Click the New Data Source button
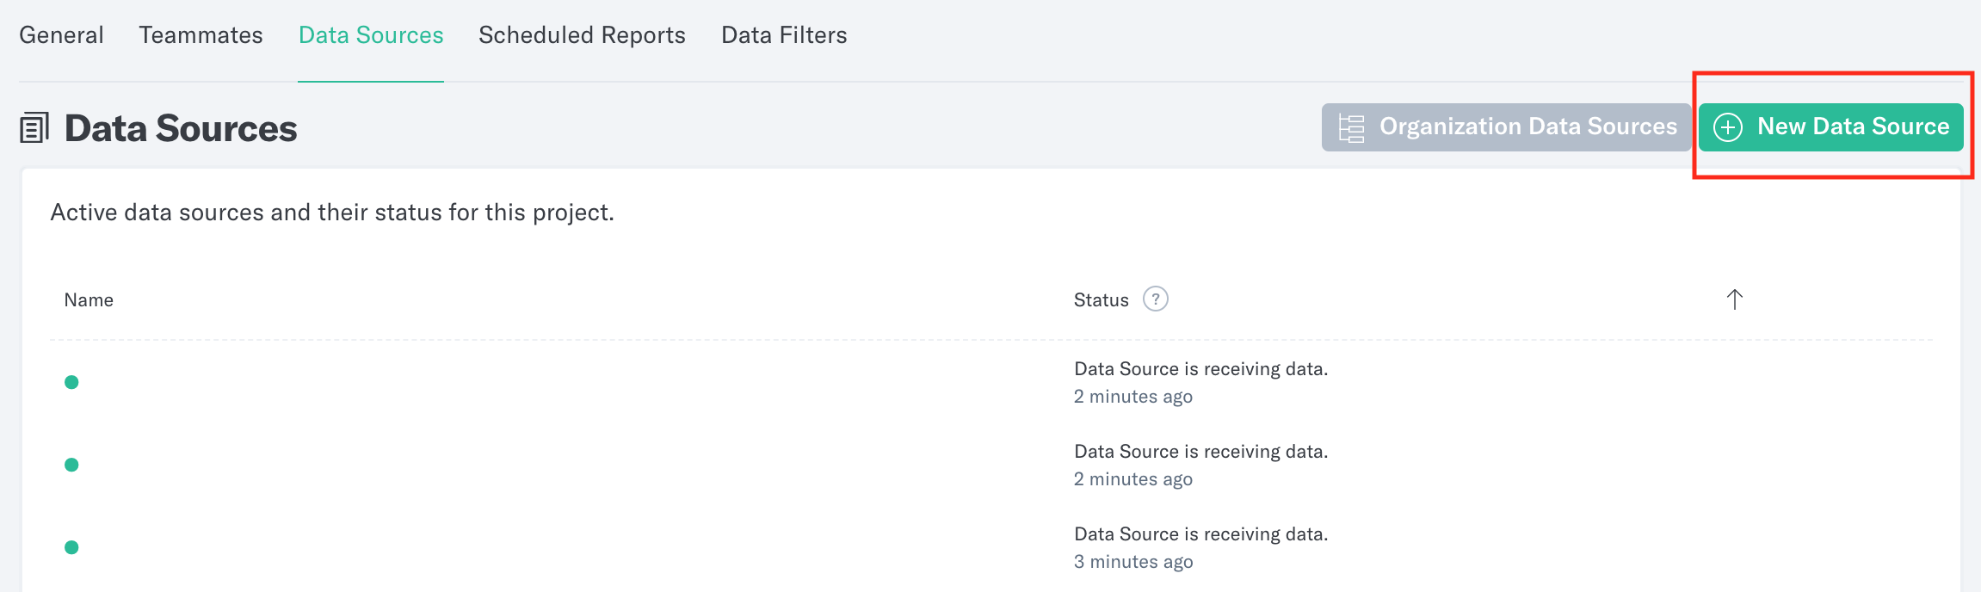The width and height of the screenshot is (1981, 592). tap(1830, 126)
